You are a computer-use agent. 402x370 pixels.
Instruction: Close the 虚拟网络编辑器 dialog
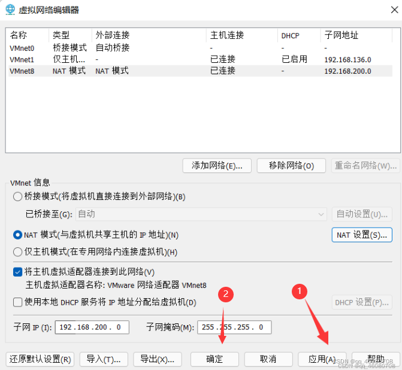coord(394,10)
